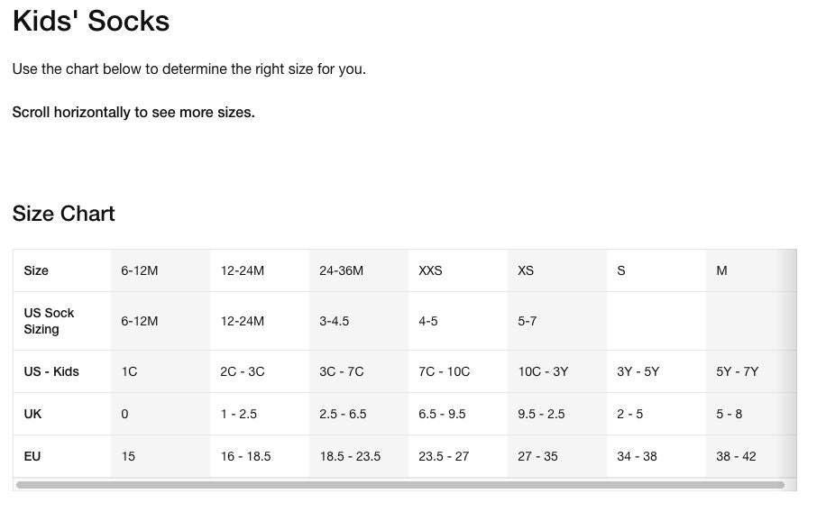The height and width of the screenshot is (512, 826).
Task: Click the Kids' Socks page heading
Action: (90, 21)
